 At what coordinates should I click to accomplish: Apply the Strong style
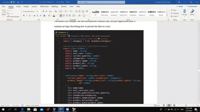(152, 13)
